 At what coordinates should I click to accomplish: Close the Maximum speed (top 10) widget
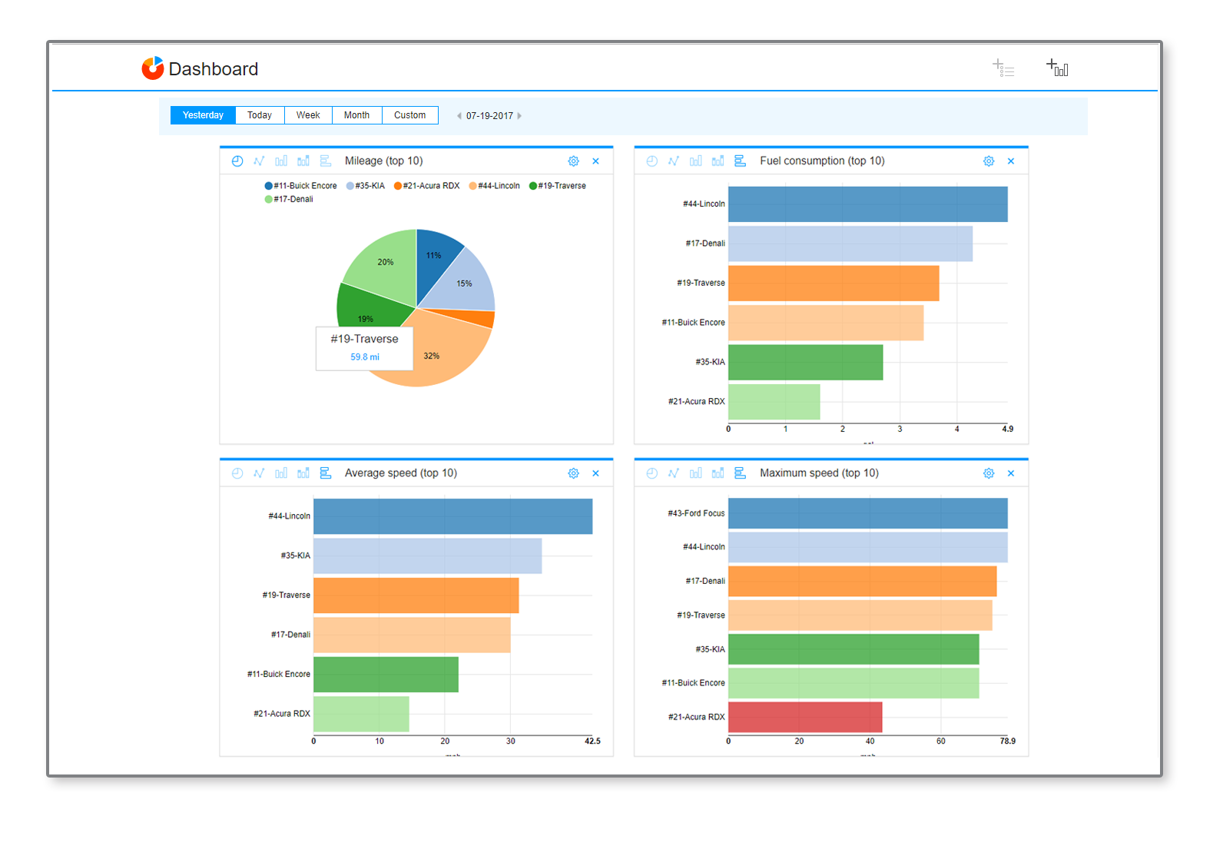pos(1011,473)
